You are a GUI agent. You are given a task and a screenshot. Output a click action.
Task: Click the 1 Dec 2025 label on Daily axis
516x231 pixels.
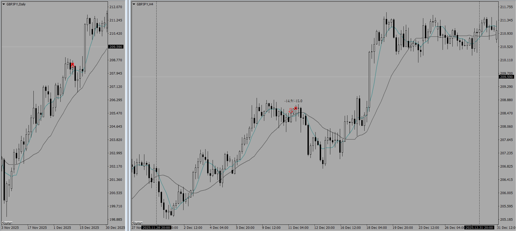tap(62, 228)
